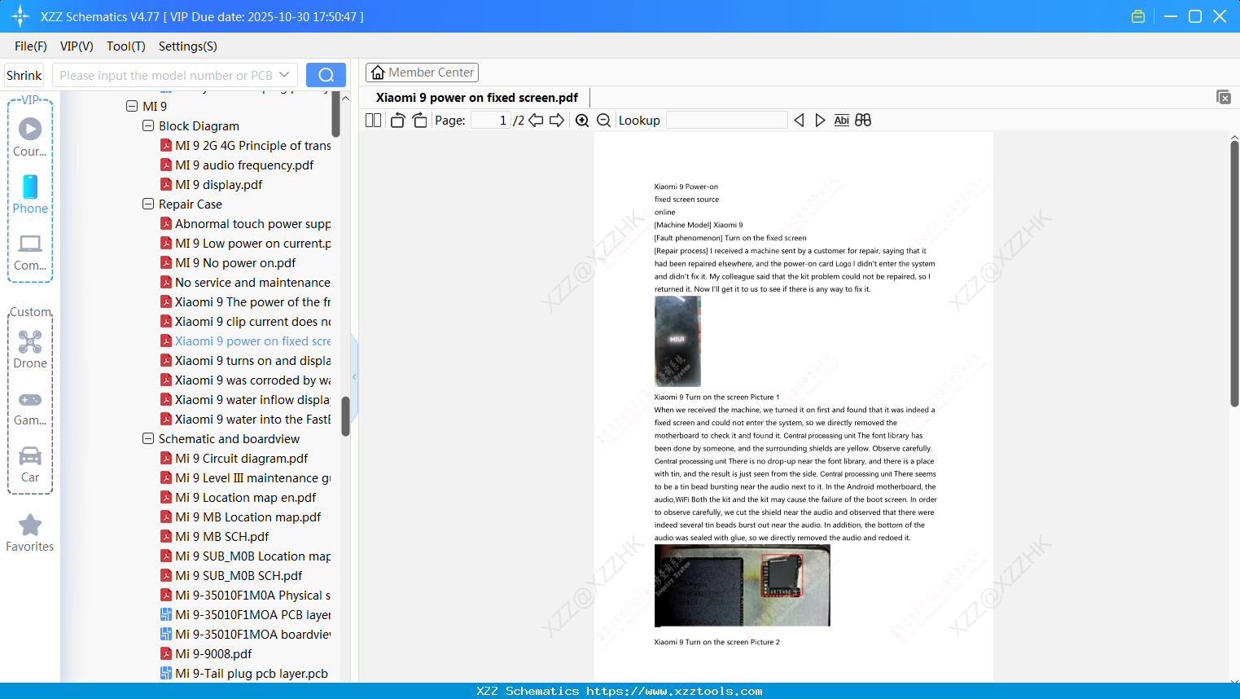Click the phone boot screen photo in PDF
The width and height of the screenshot is (1240, 699).
[677, 341]
